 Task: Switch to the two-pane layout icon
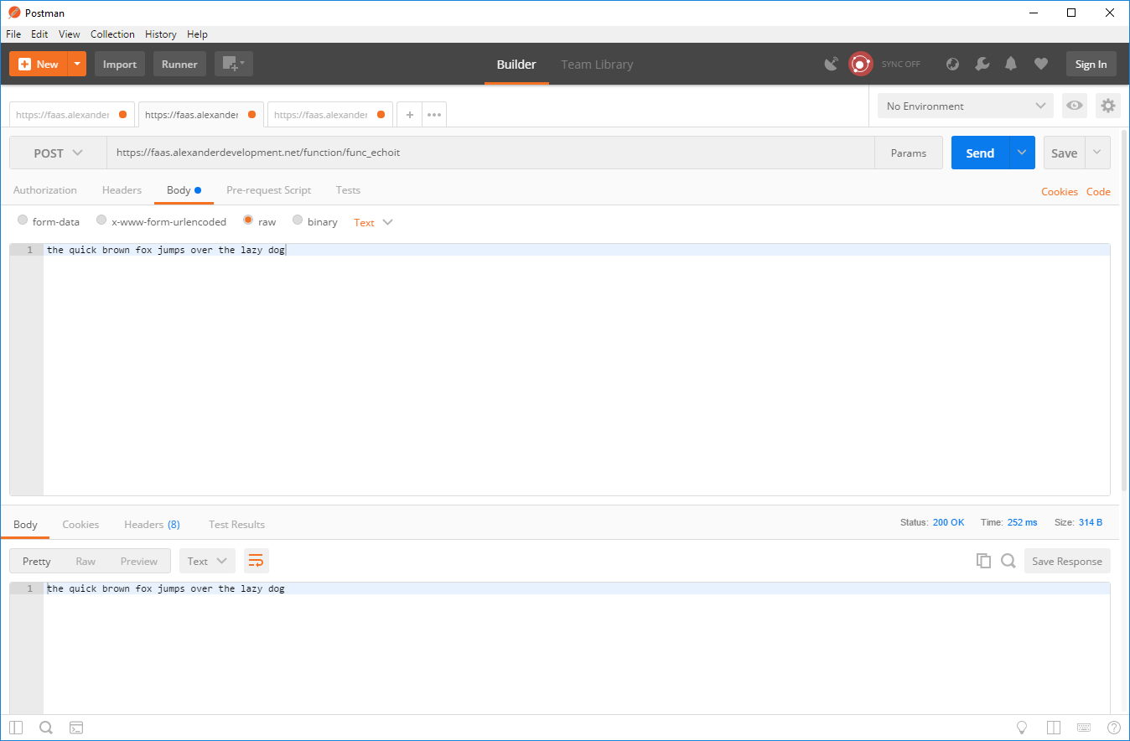[1054, 728]
